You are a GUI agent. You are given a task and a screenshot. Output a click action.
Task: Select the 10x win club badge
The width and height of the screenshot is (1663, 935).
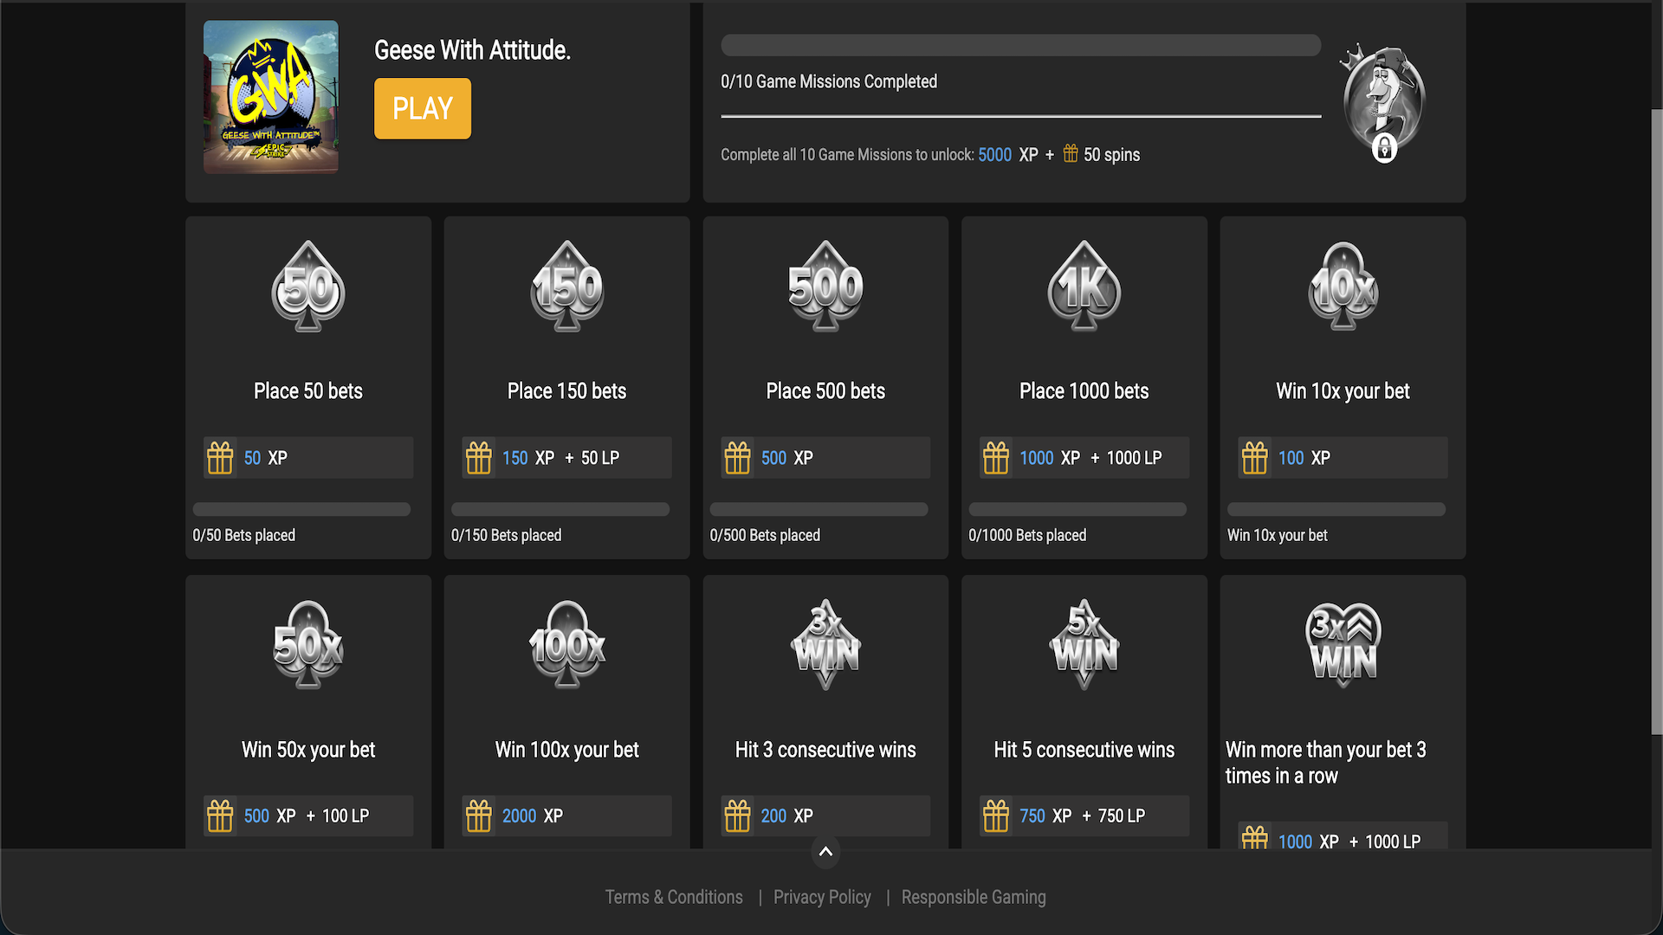click(1343, 287)
